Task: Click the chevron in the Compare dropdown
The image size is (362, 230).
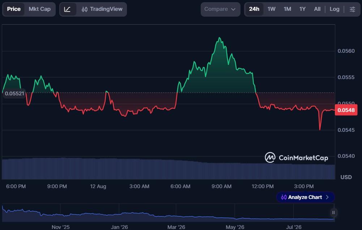Action: (x=233, y=9)
